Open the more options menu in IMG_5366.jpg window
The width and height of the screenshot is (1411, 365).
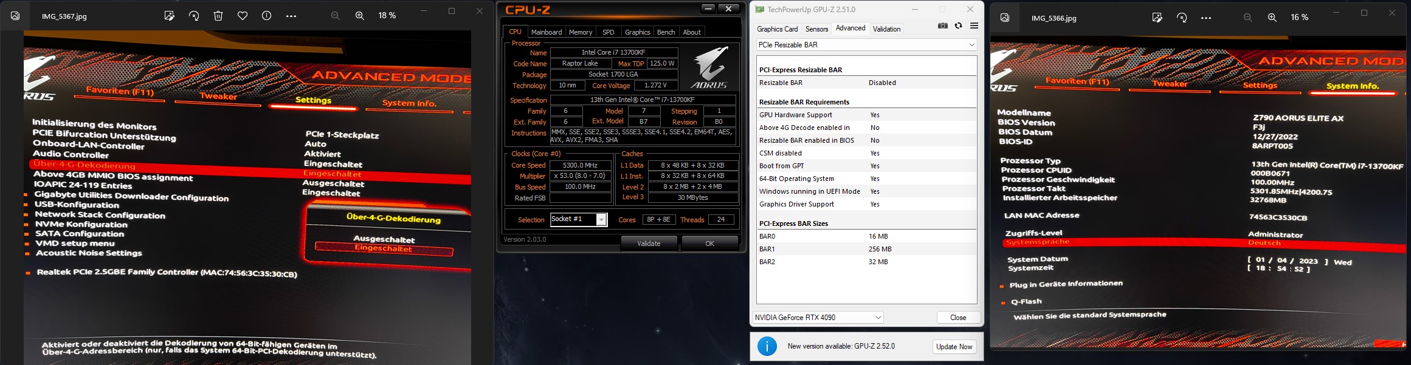(x=1206, y=18)
